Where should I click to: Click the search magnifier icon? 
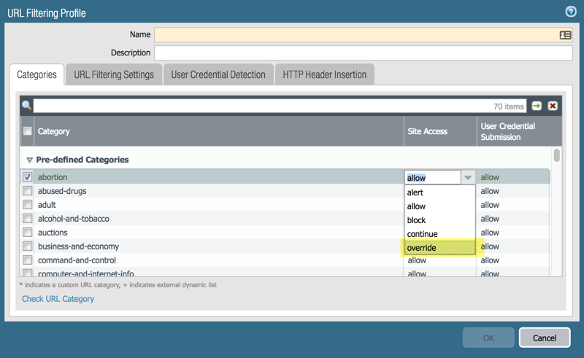point(27,106)
